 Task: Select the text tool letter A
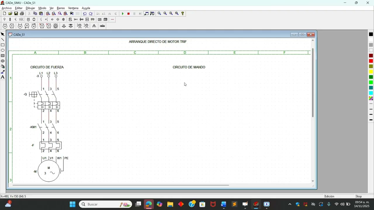click(3, 77)
